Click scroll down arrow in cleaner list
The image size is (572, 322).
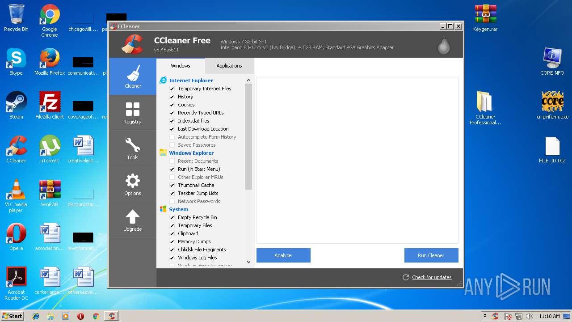point(248,262)
